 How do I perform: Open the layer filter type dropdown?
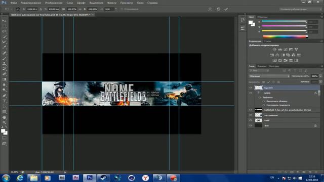(259, 71)
